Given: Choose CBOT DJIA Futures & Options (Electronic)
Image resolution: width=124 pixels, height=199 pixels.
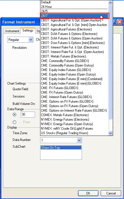Looking at the screenshot, I should click(x=74, y=34).
